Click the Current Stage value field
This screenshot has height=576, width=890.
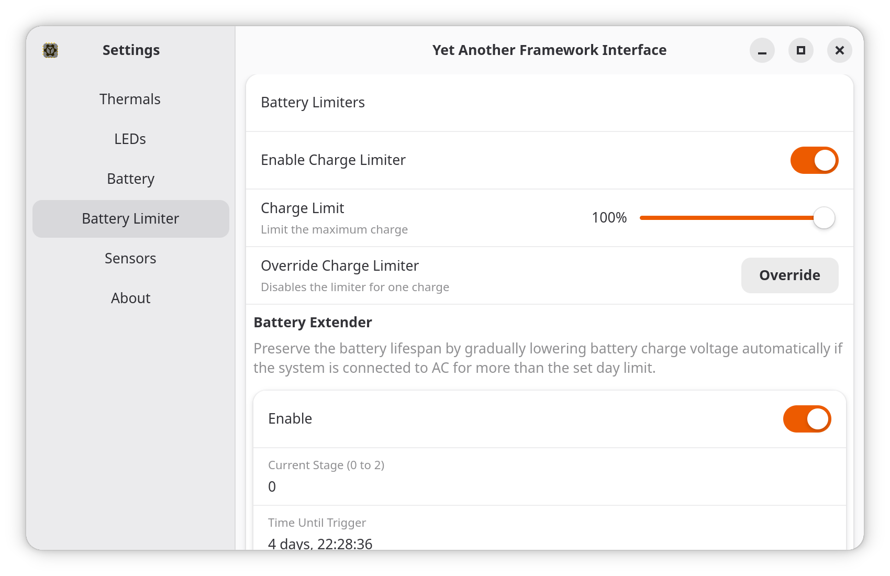[x=272, y=486]
